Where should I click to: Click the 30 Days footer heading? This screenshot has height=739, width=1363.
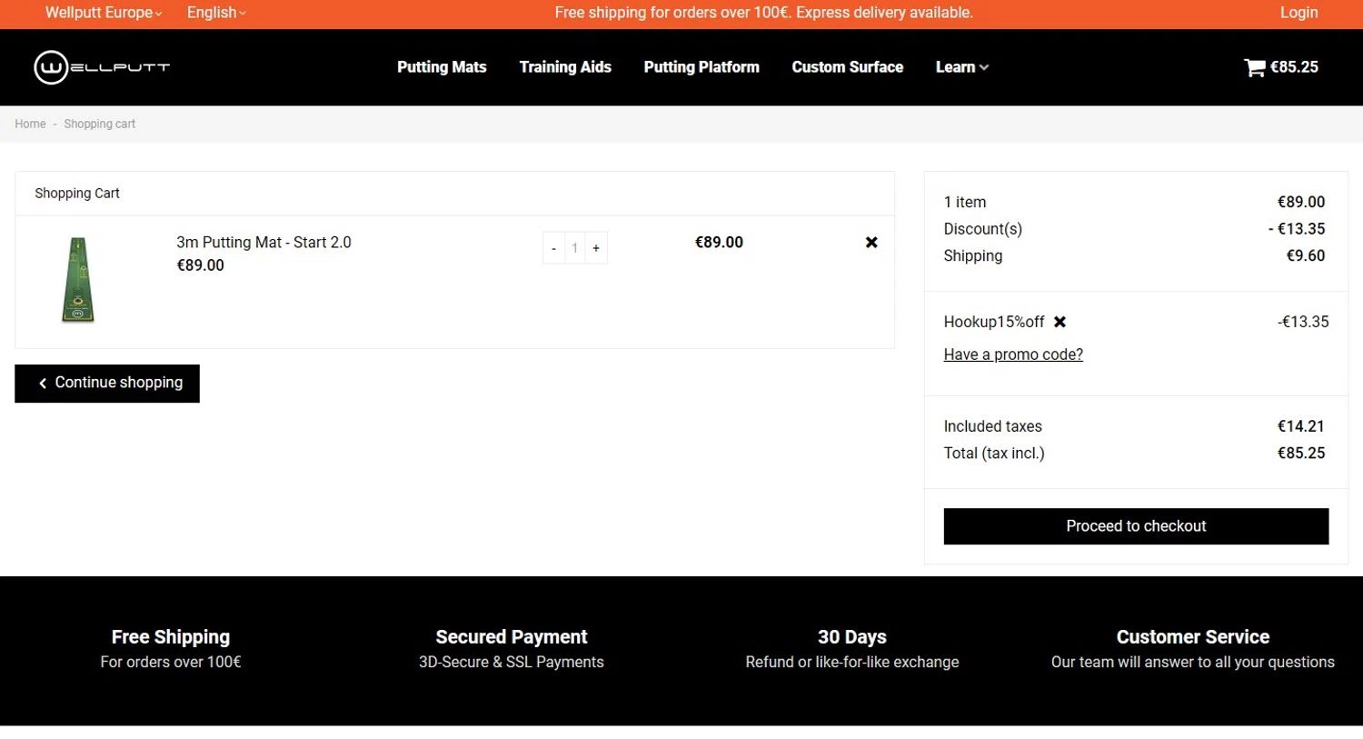click(852, 637)
